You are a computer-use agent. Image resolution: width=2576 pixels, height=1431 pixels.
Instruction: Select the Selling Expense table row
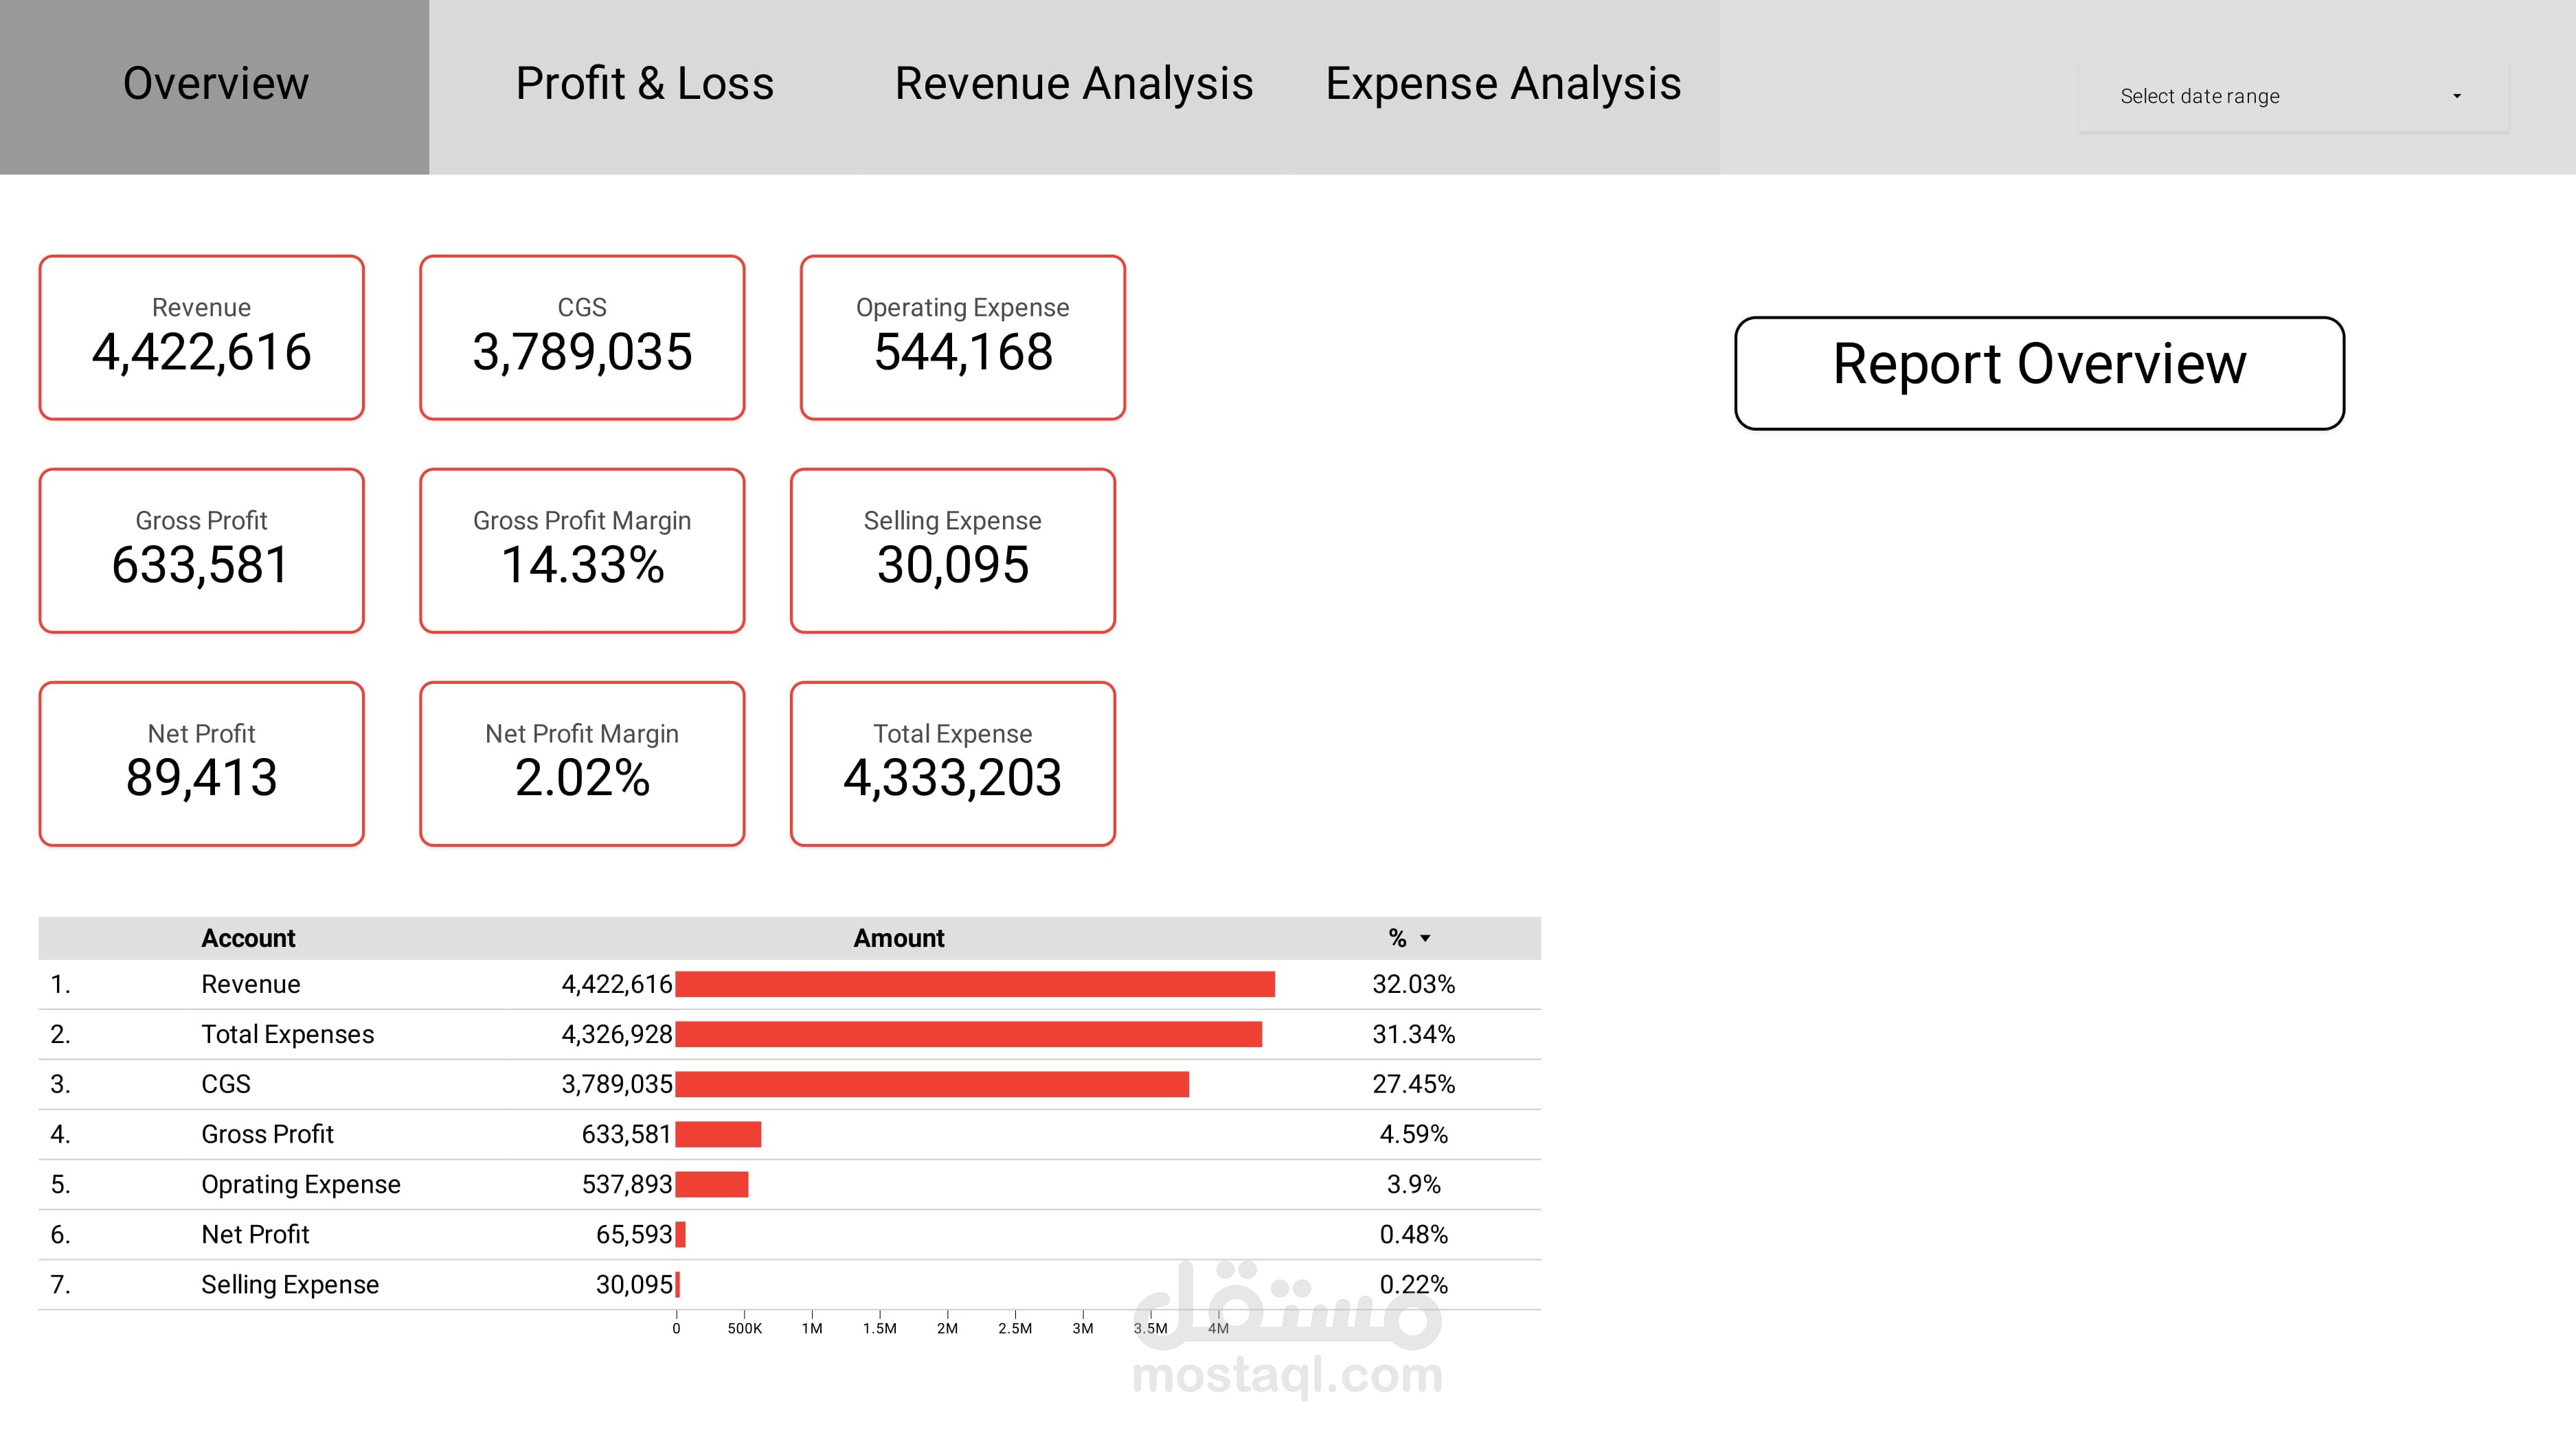tap(290, 1284)
